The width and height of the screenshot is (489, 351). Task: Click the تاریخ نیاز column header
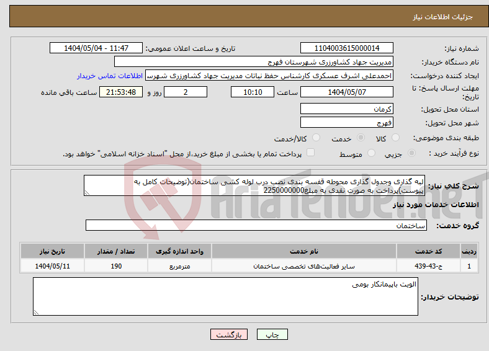click(x=52, y=251)
